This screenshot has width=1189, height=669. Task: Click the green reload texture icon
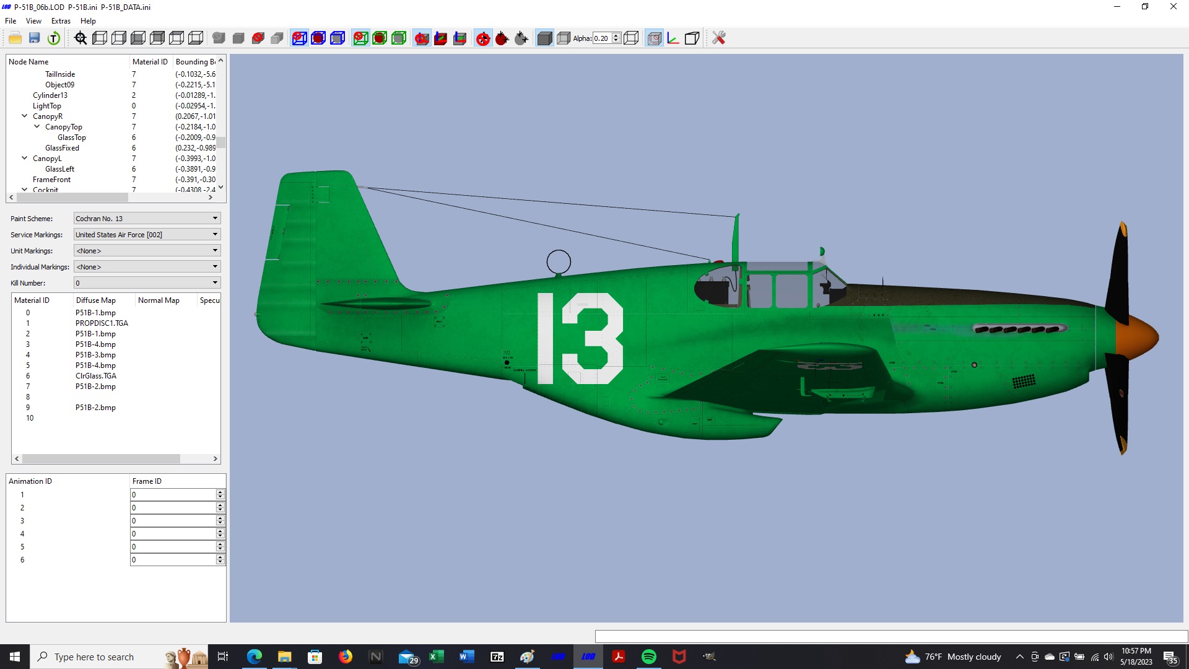[54, 38]
